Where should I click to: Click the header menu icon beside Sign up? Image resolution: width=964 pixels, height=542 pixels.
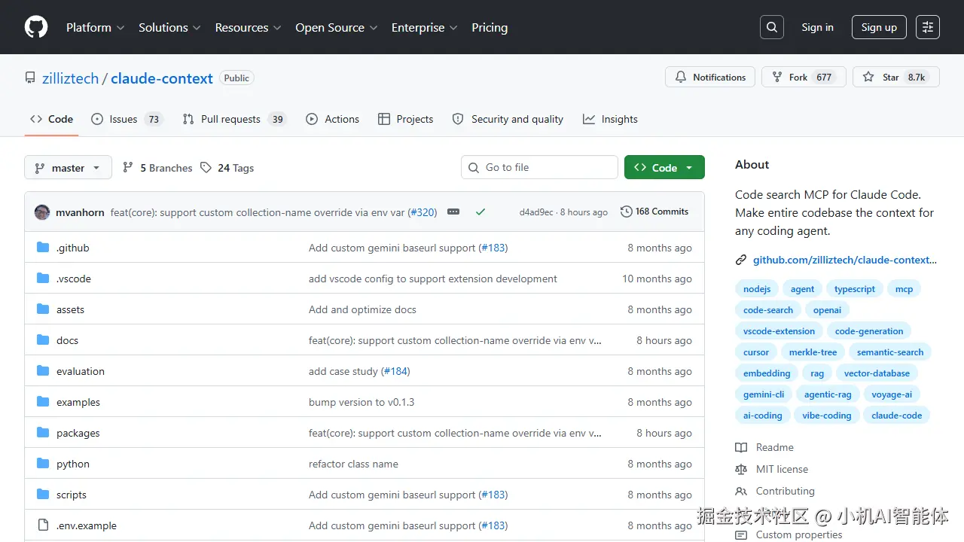point(928,27)
